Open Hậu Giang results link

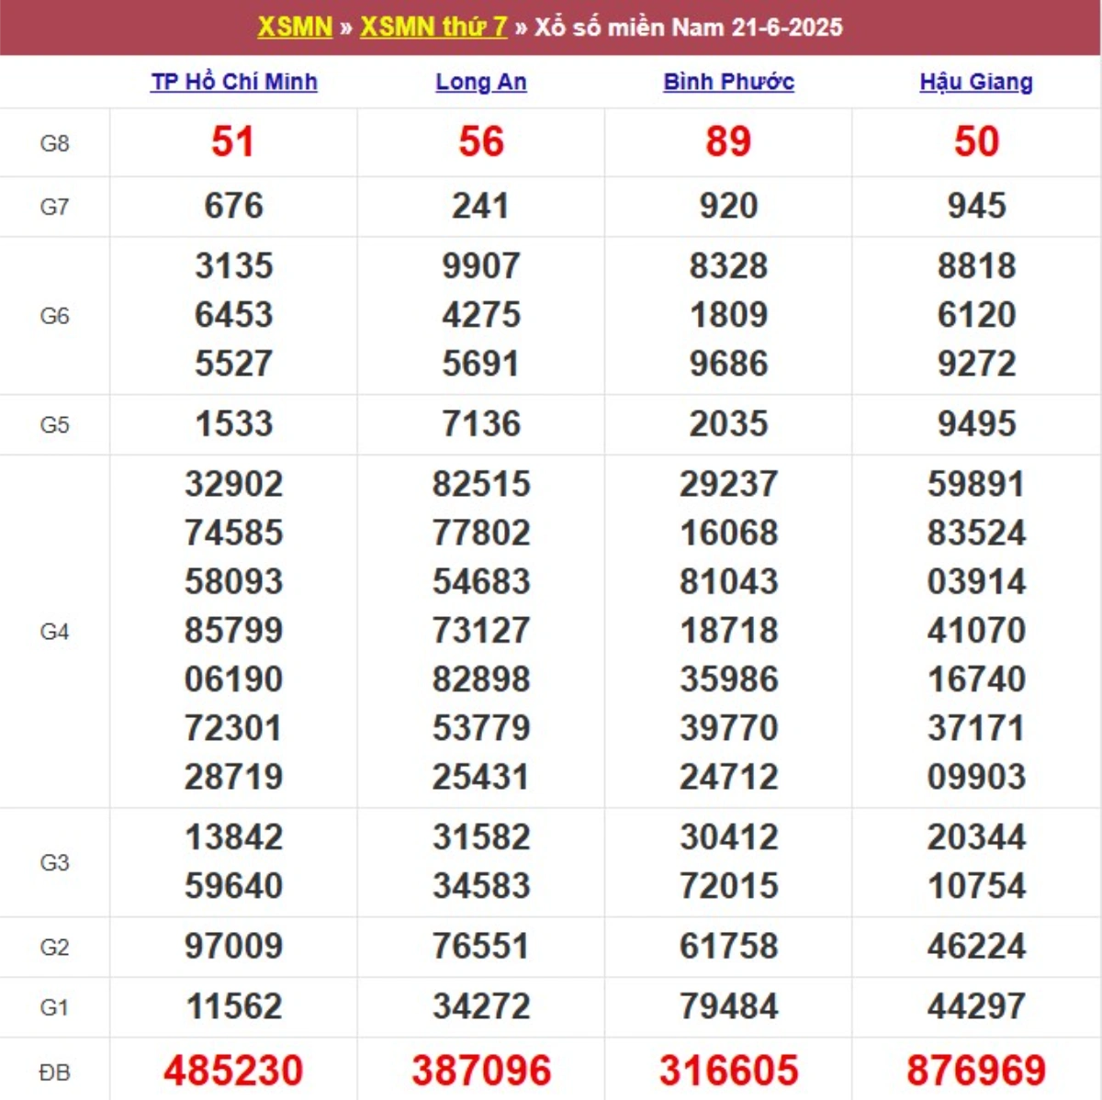tap(976, 82)
